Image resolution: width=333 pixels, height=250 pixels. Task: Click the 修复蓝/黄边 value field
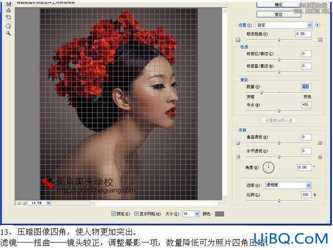pos(306,66)
